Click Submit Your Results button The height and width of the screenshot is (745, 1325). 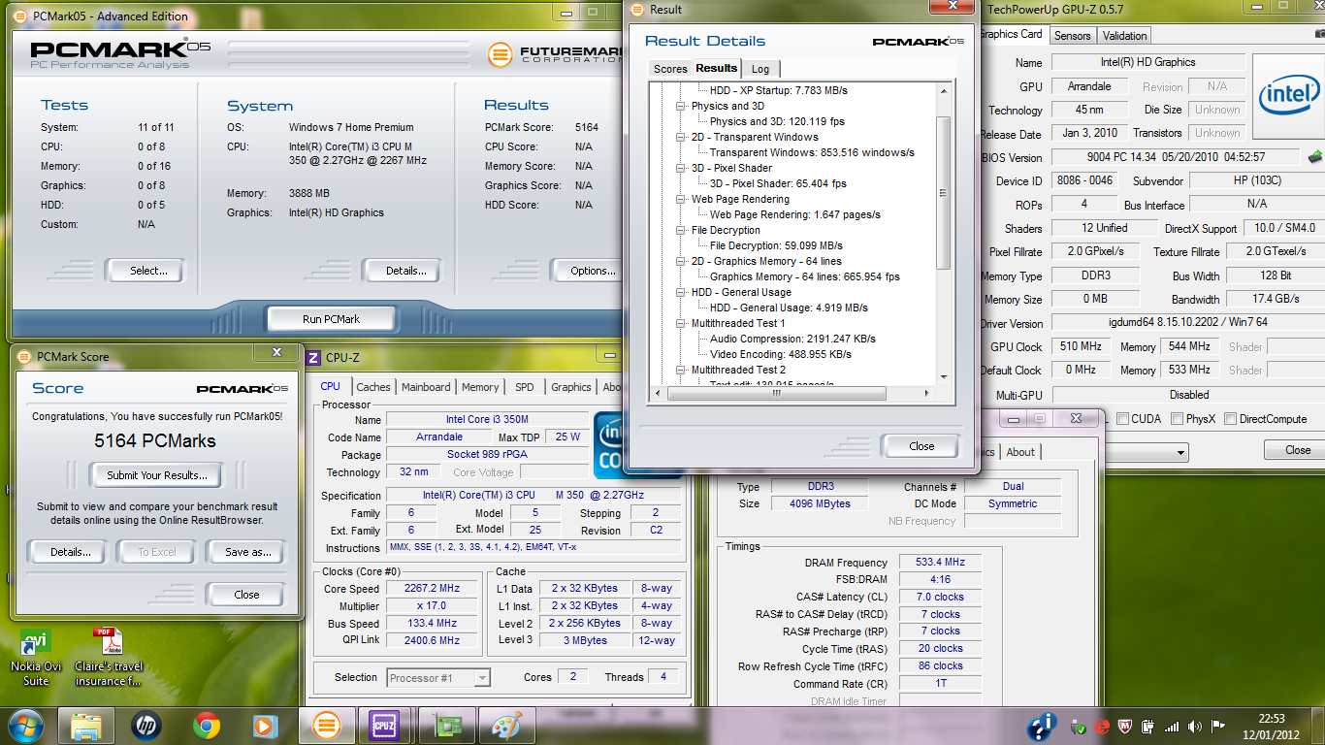click(157, 475)
